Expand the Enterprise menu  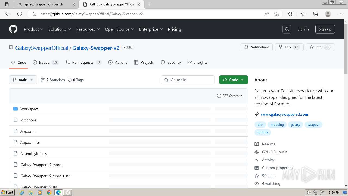(151, 29)
